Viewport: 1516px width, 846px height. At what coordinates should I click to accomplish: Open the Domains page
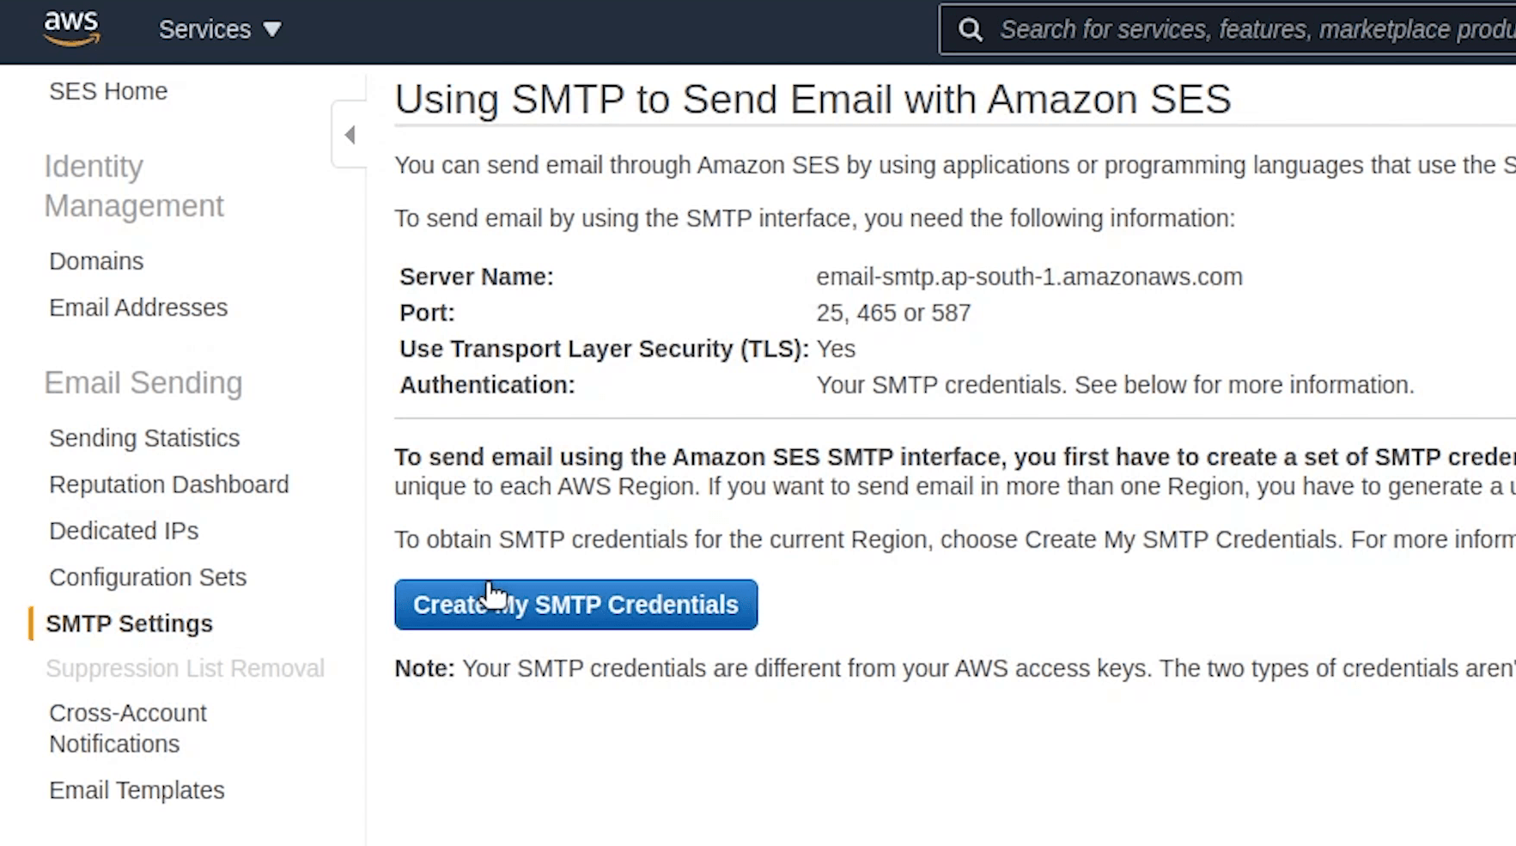pyautogui.click(x=96, y=261)
